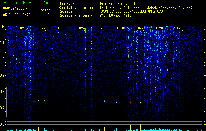Screen dimensions: 206x131
Task: Click the 0.7 kHz axis label
Action: click(3, 108)
